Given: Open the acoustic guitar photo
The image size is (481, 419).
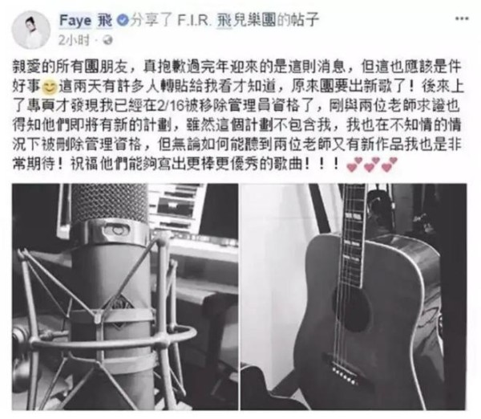Looking at the screenshot, I should coord(354,297).
